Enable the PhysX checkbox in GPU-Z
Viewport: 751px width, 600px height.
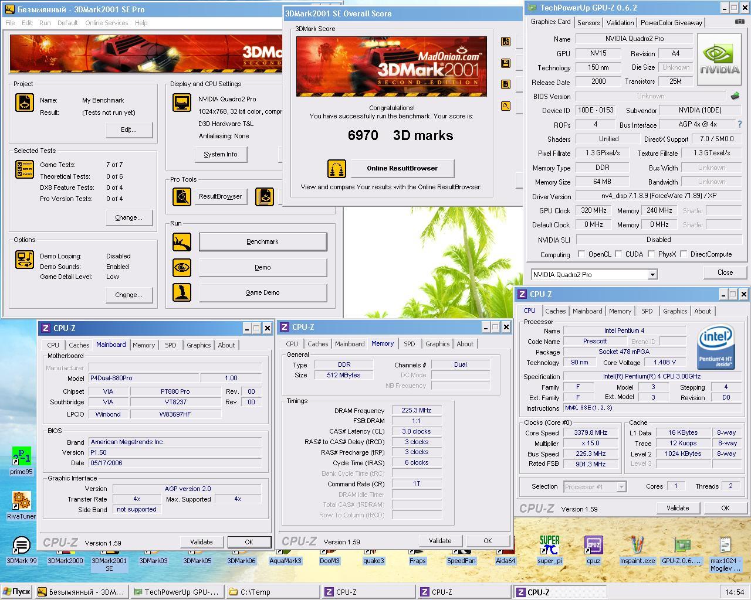(x=651, y=254)
